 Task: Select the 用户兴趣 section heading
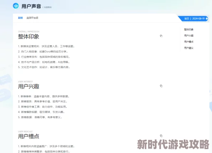tap(29, 87)
